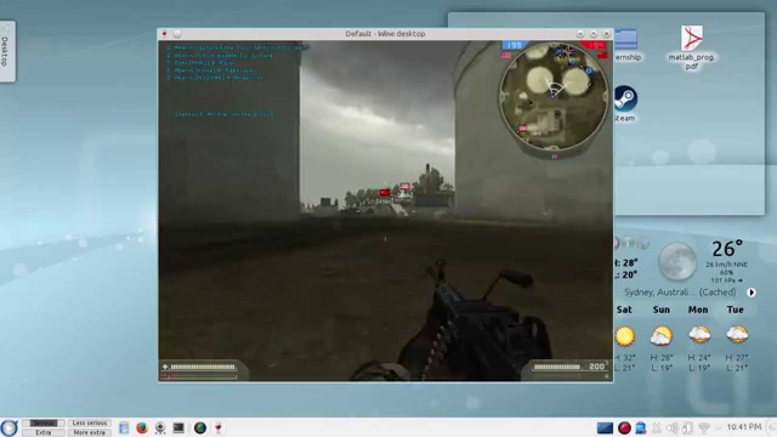The height and width of the screenshot is (437, 777).
Task: Click the red record tray icon
Action: click(624, 428)
